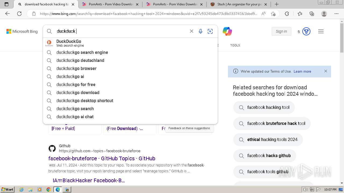Screen dimensions: 344x193
Task: Open the Extensions puzzle icon
Action: (x=287, y=14)
